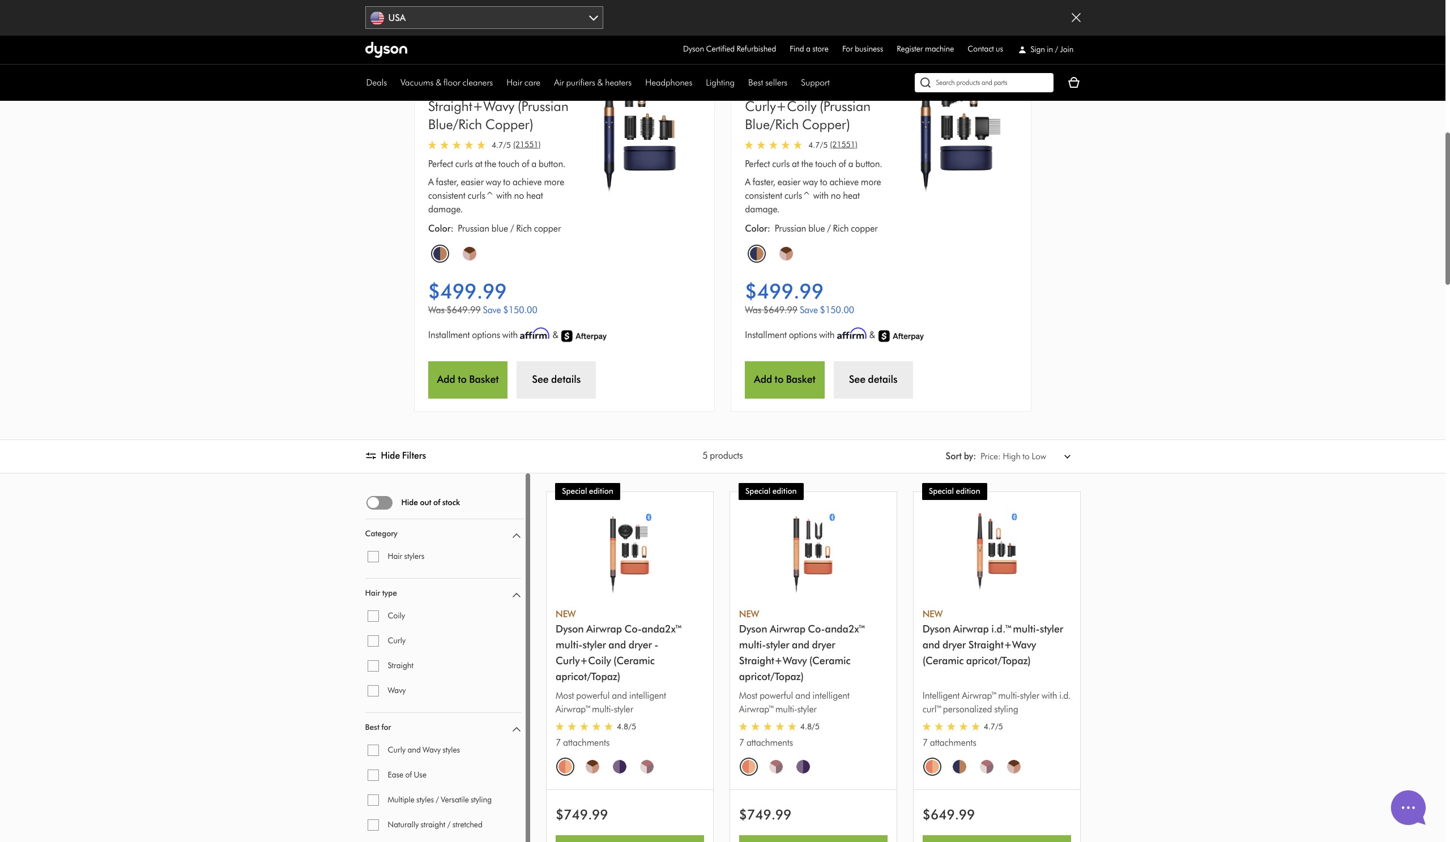The height and width of the screenshot is (842, 1450).
Task: Collapse the Best for filter section
Action: (x=516, y=729)
